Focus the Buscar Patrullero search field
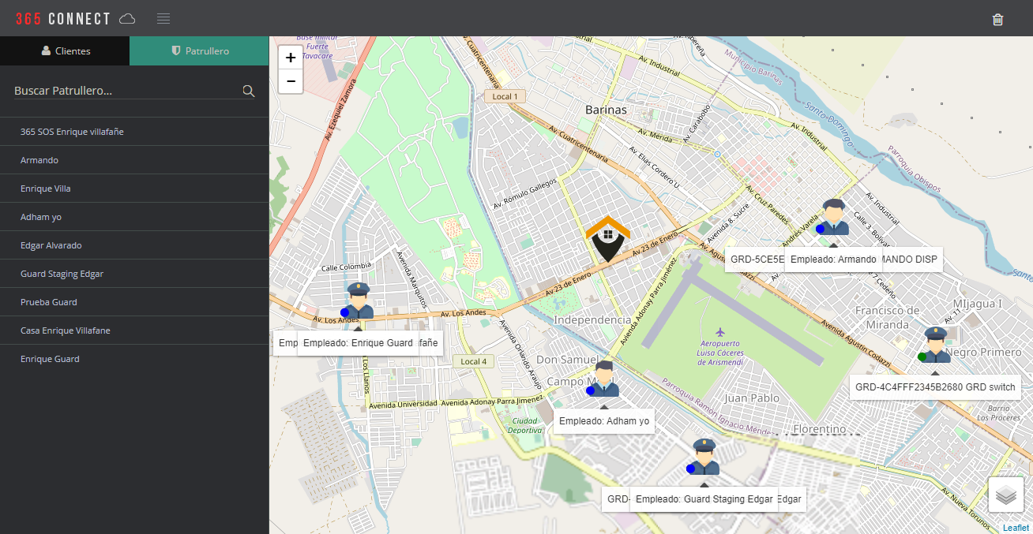Viewport: 1033px width, 534px height. (126, 91)
